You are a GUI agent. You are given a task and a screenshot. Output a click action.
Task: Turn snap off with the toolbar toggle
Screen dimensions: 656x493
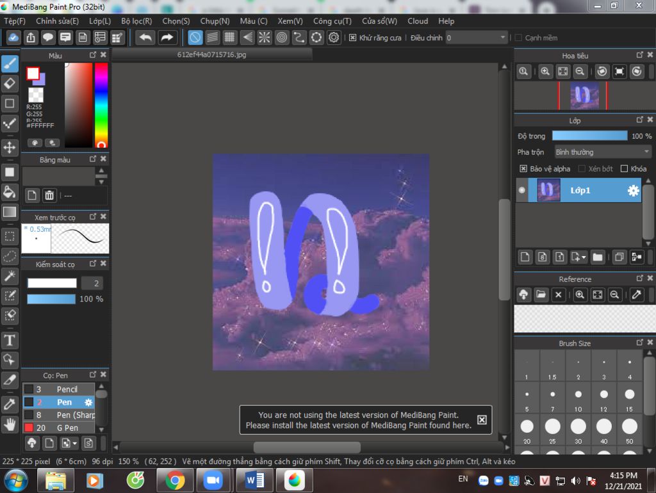(195, 38)
